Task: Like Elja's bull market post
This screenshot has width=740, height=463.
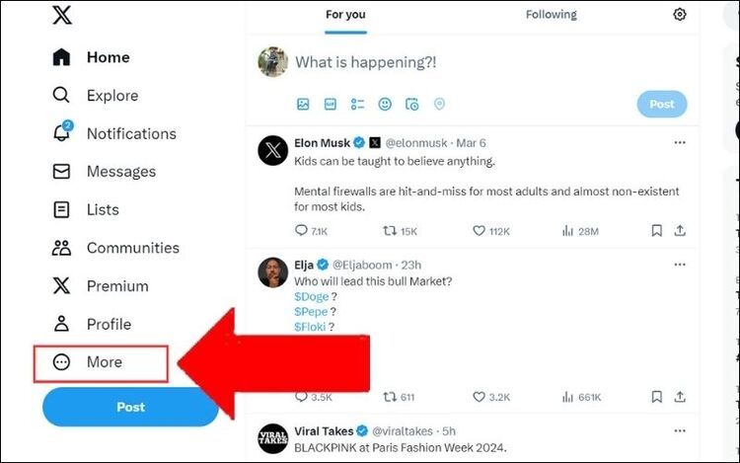Action: (480, 398)
